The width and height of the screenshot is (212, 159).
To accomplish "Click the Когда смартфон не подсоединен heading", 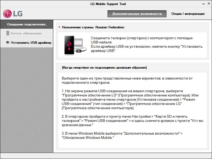I will tap(104, 68).
